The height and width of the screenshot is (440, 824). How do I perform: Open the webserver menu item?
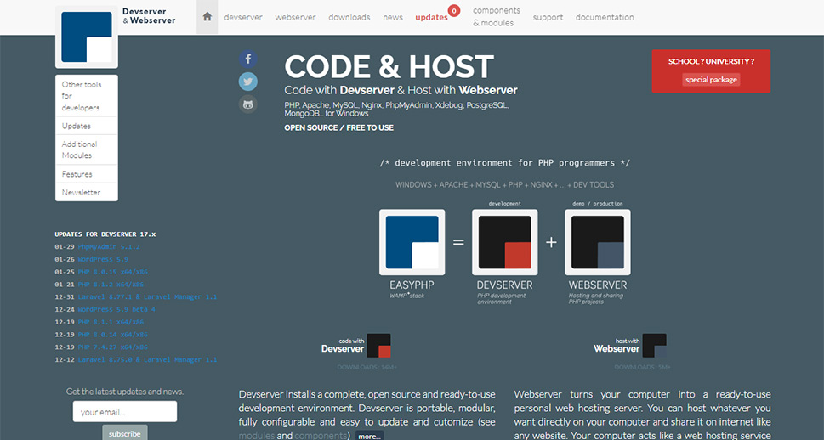[x=295, y=17]
